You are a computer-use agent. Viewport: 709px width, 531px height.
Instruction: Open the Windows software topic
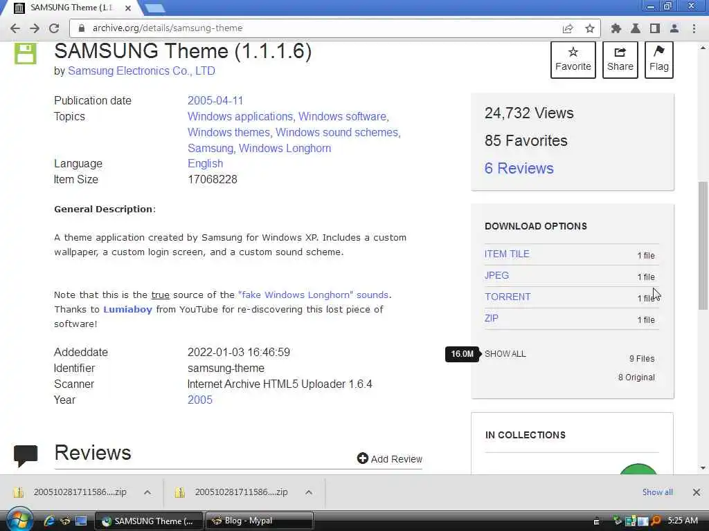tap(342, 116)
